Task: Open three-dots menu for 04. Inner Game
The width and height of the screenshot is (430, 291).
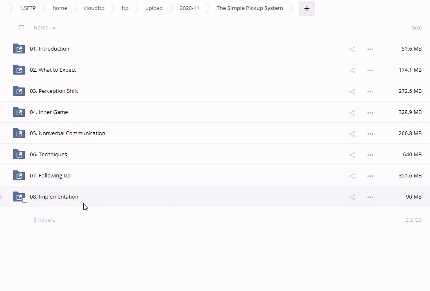Action: point(370,112)
